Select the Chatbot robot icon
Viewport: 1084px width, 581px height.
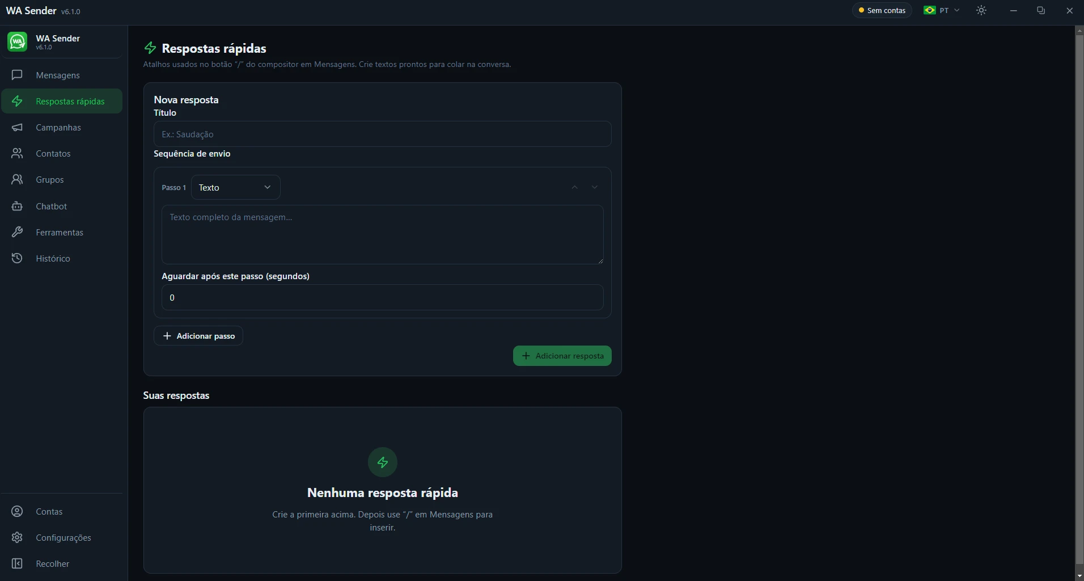[17, 206]
